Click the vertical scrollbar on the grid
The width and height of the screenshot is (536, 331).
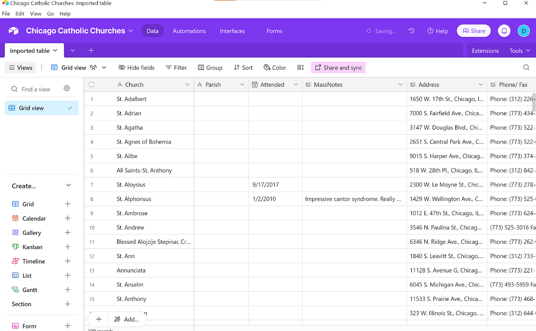(534, 102)
